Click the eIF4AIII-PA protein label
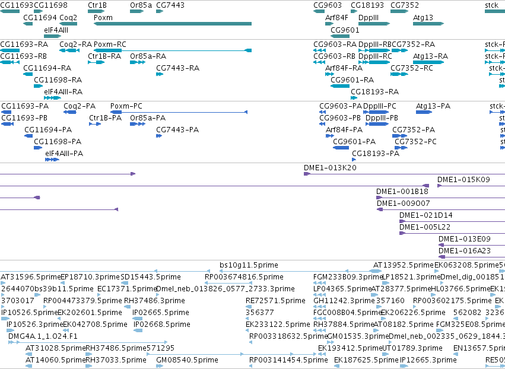This screenshot has height=369, width=505. pyautogui.click(x=64, y=154)
